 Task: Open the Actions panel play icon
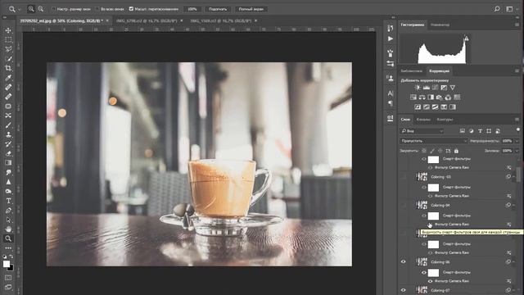tap(391, 39)
